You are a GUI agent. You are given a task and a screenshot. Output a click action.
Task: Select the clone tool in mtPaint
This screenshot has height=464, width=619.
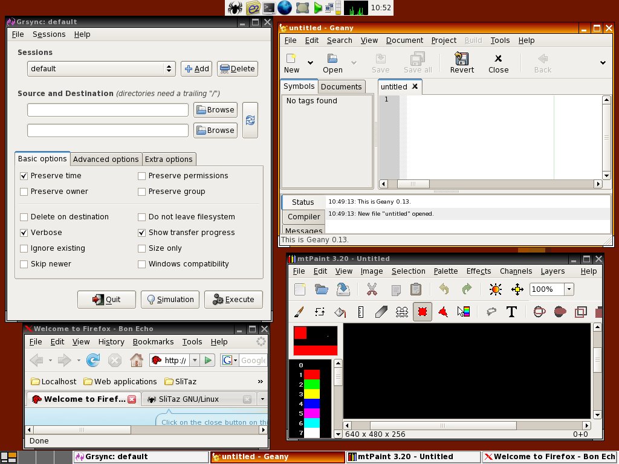tap(402, 312)
